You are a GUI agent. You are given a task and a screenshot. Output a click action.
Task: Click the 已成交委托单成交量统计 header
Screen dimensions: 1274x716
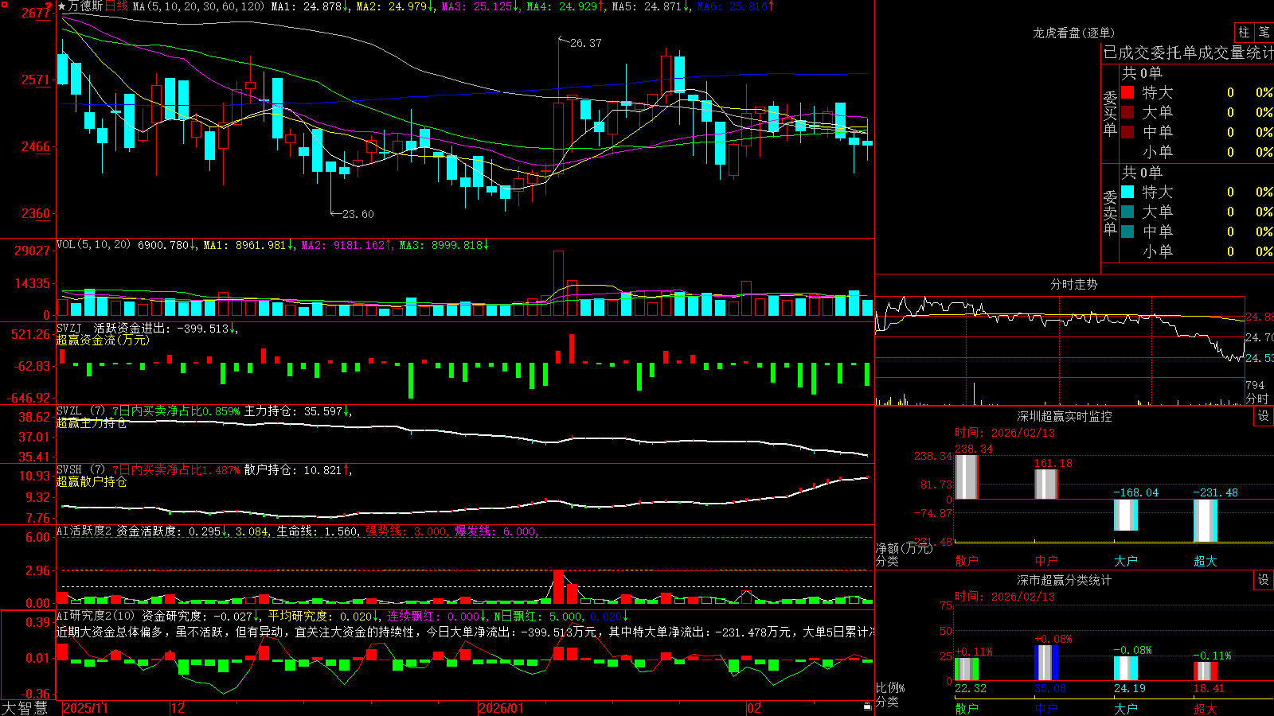pos(1188,53)
